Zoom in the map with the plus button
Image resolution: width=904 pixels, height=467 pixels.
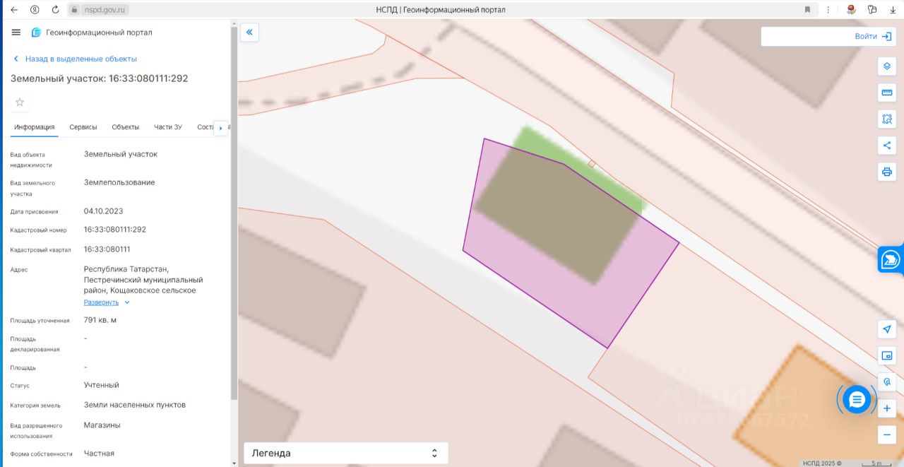click(887, 408)
